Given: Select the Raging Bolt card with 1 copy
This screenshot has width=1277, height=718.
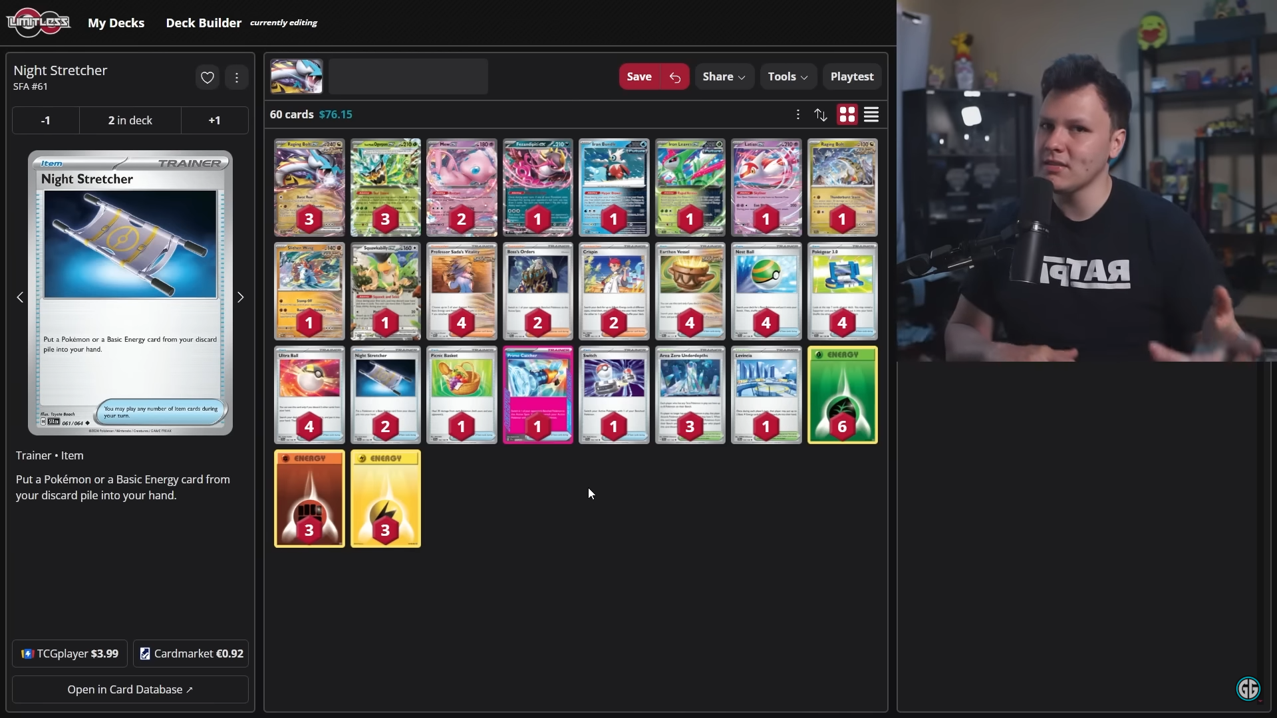Looking at the screenshot, I should tap(843, 187).
